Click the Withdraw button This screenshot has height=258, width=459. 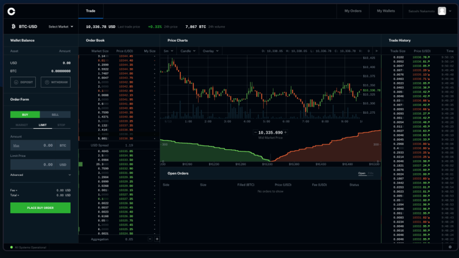click(56, 82)
